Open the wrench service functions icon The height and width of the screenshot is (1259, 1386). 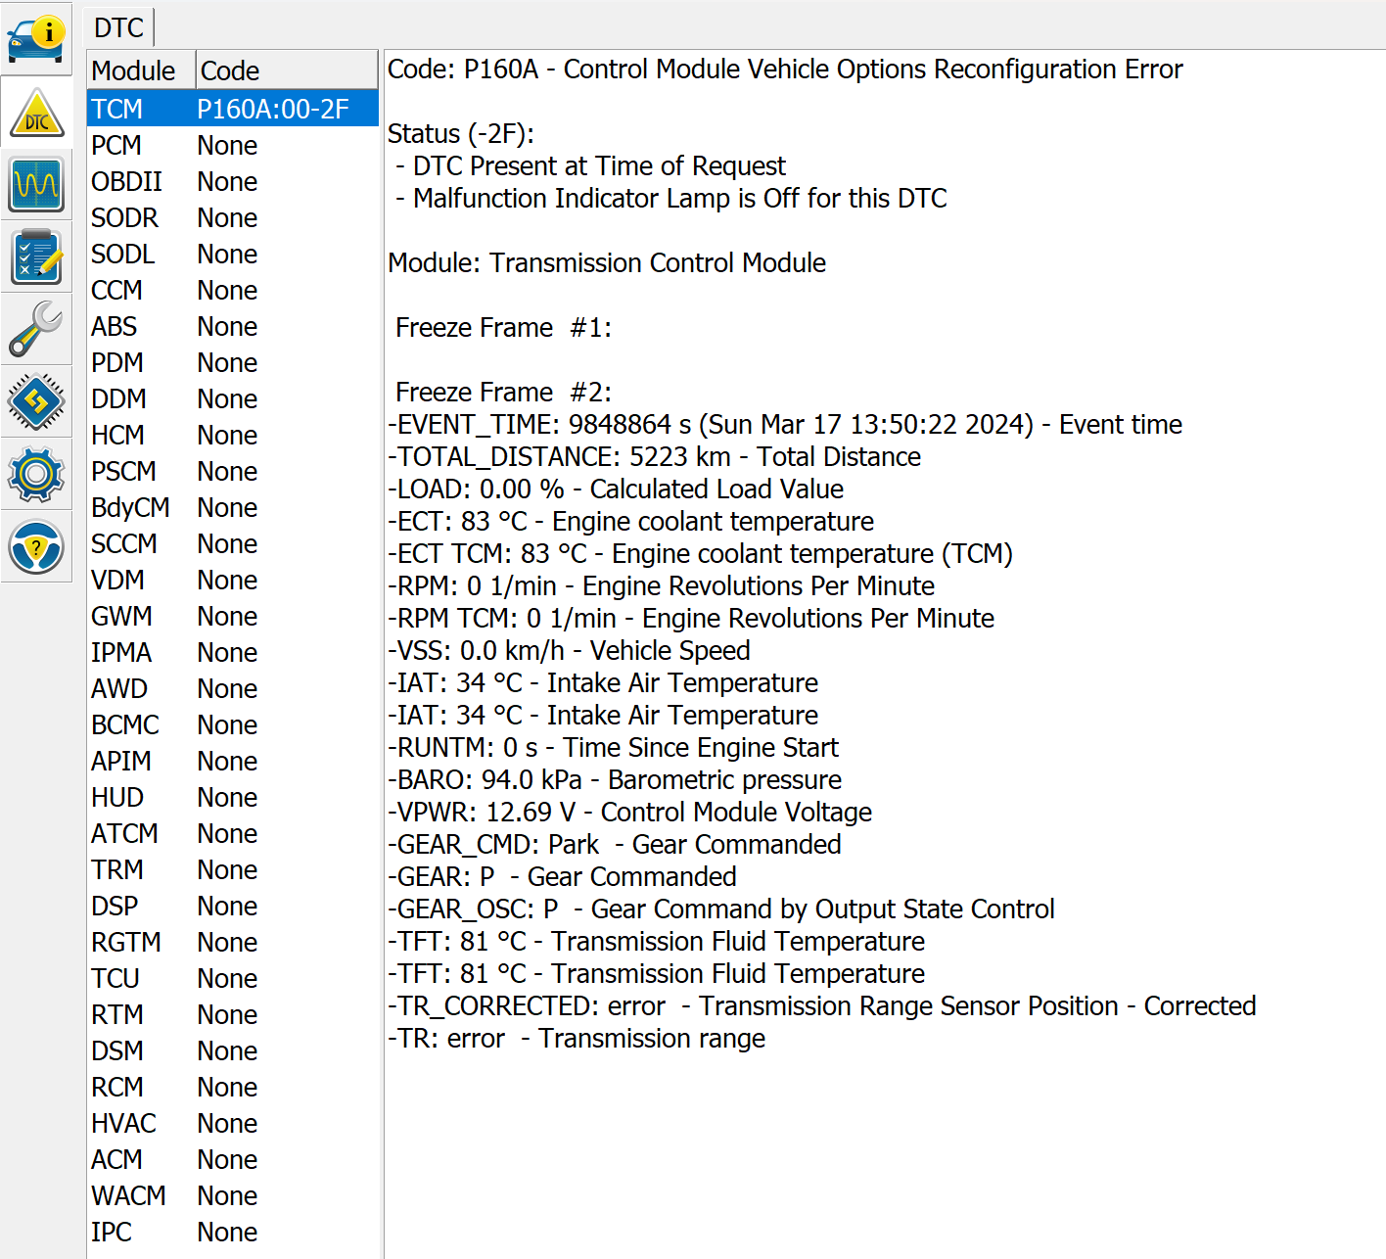pos(36,329)
